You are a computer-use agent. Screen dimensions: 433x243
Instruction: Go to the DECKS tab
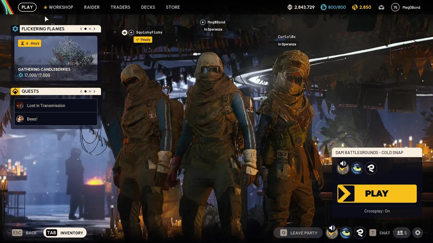pyautogui.click(x=148, y=7)
